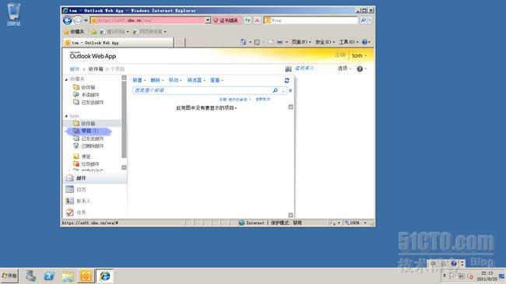Viewport: 506px width, 284px height.
Task: Select 已发送邮件 sent items under tom
Action: tap(88, 138)
